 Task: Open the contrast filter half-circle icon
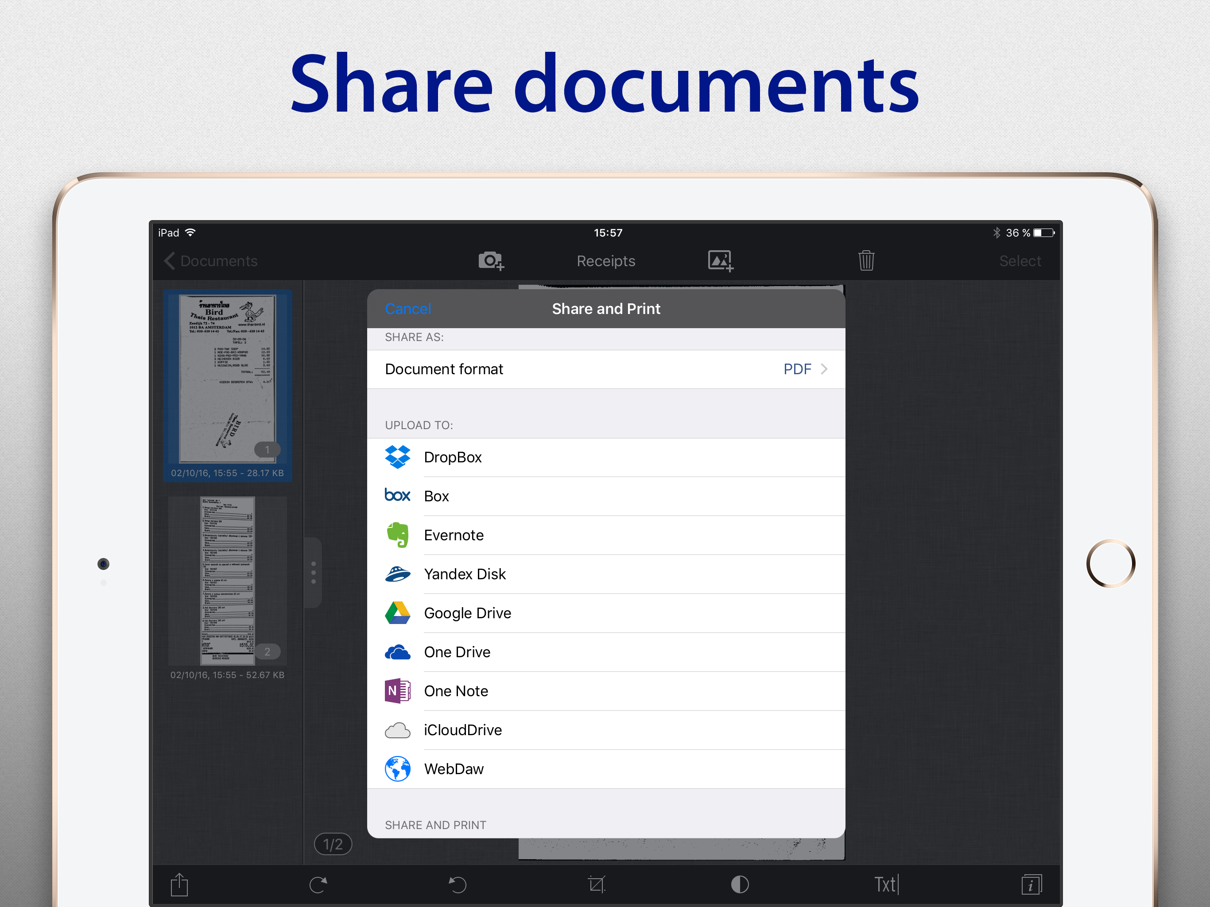point(740,884)
